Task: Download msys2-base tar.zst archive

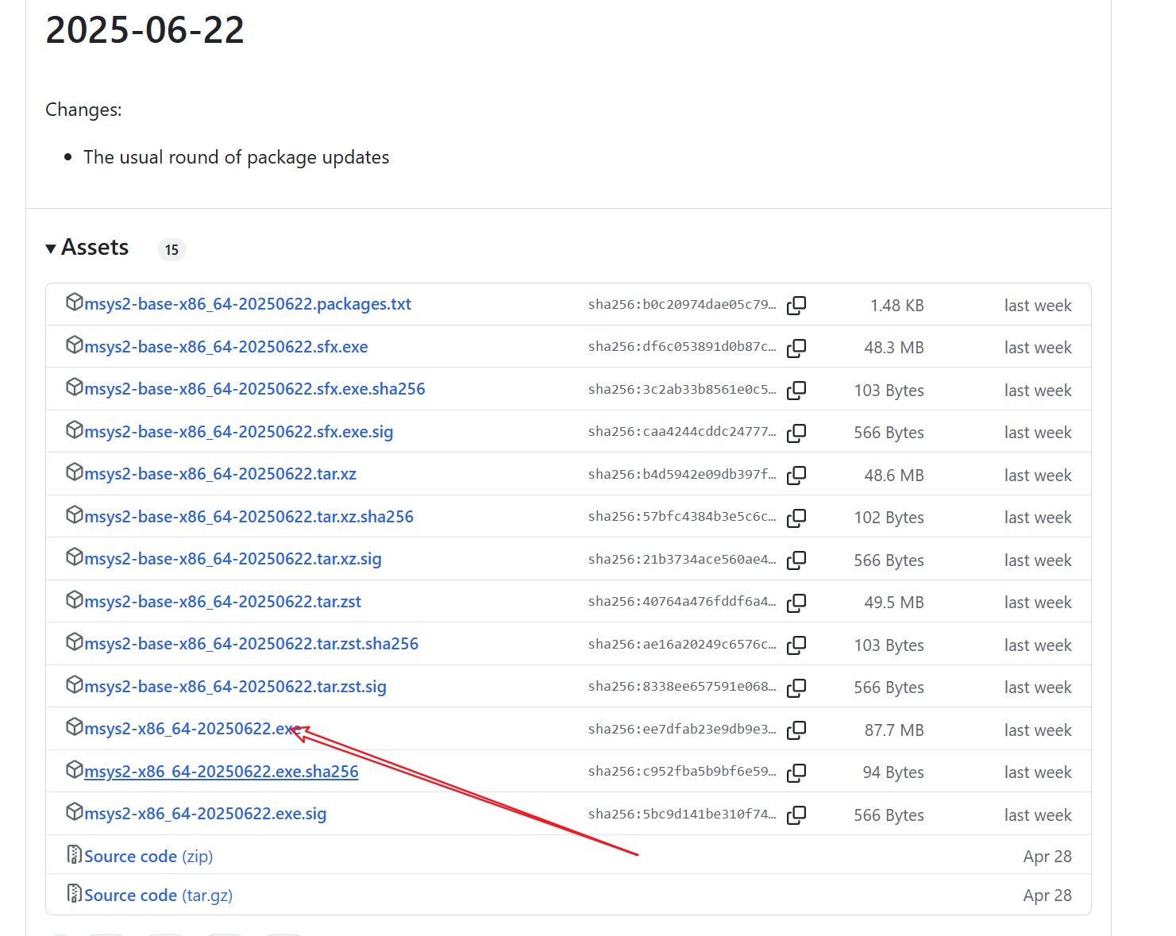Action: point(222,602)
